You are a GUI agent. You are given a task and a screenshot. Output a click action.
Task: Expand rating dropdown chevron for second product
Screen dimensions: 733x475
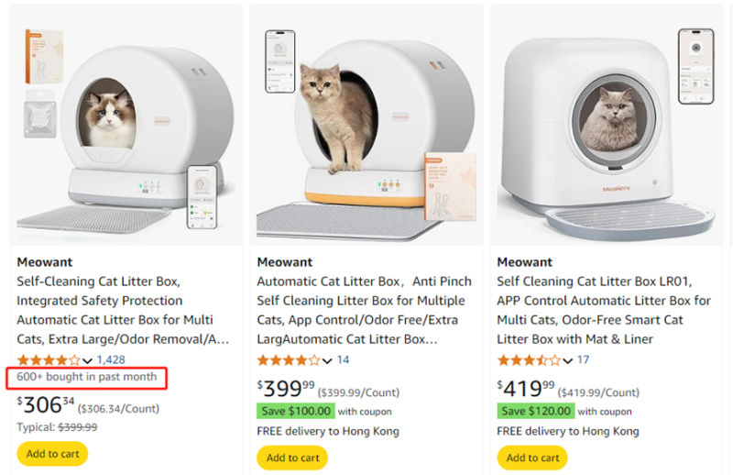click(328, 361)
